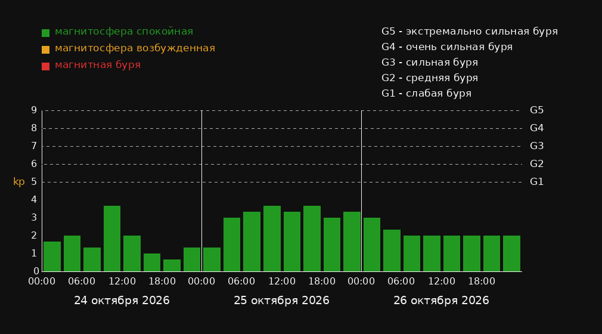Click the y-axis value 9
602x334 pixels.
(34, 110)
